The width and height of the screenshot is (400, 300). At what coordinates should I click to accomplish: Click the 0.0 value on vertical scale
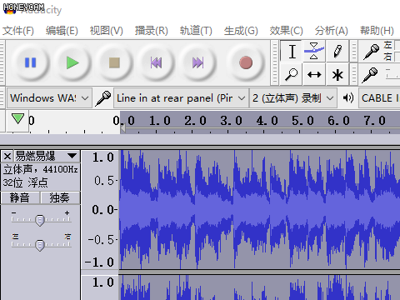pyautogui.click(x=103, y=210)
